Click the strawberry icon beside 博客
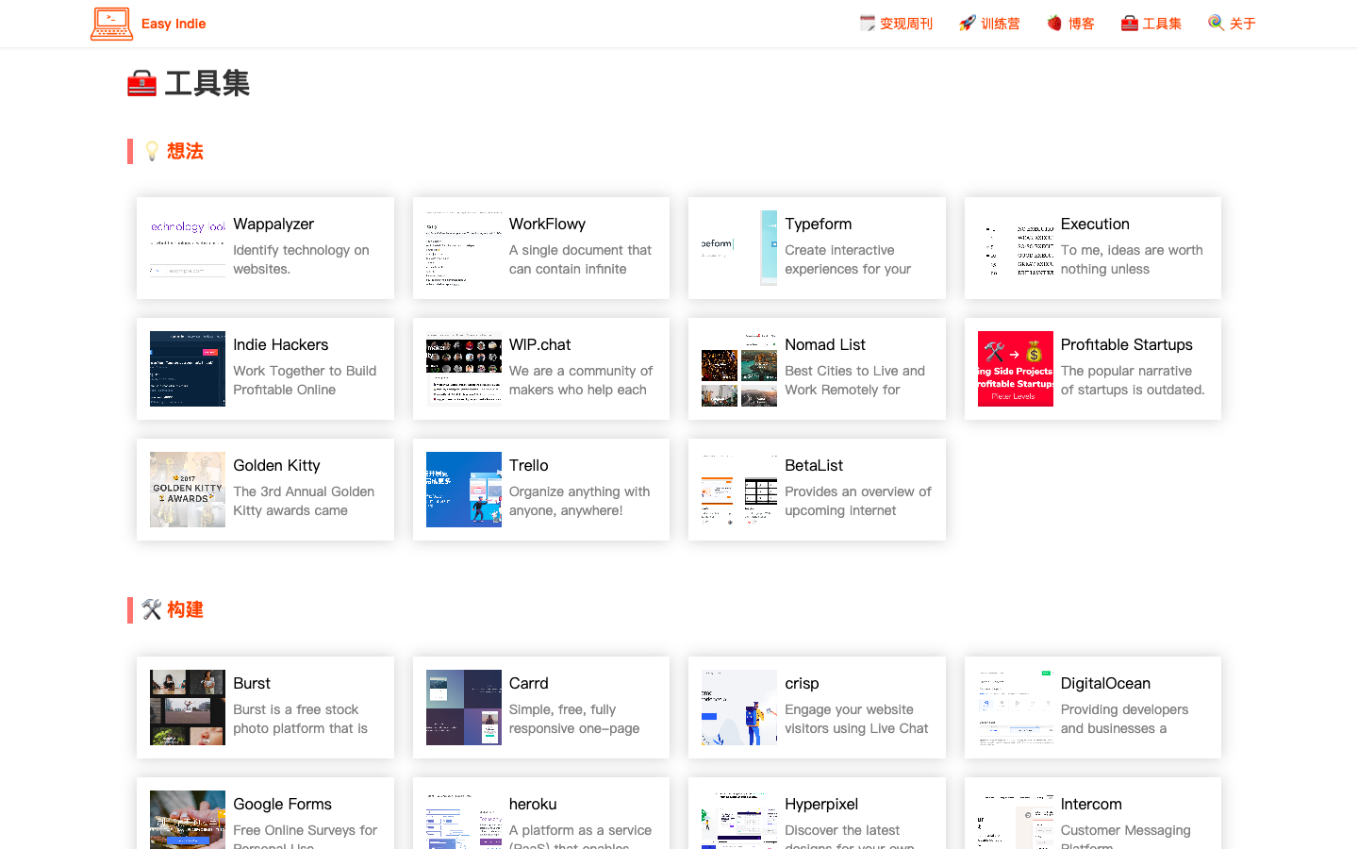Image resolution: width=1358 pixels, height=849 pixels. 1054,23
